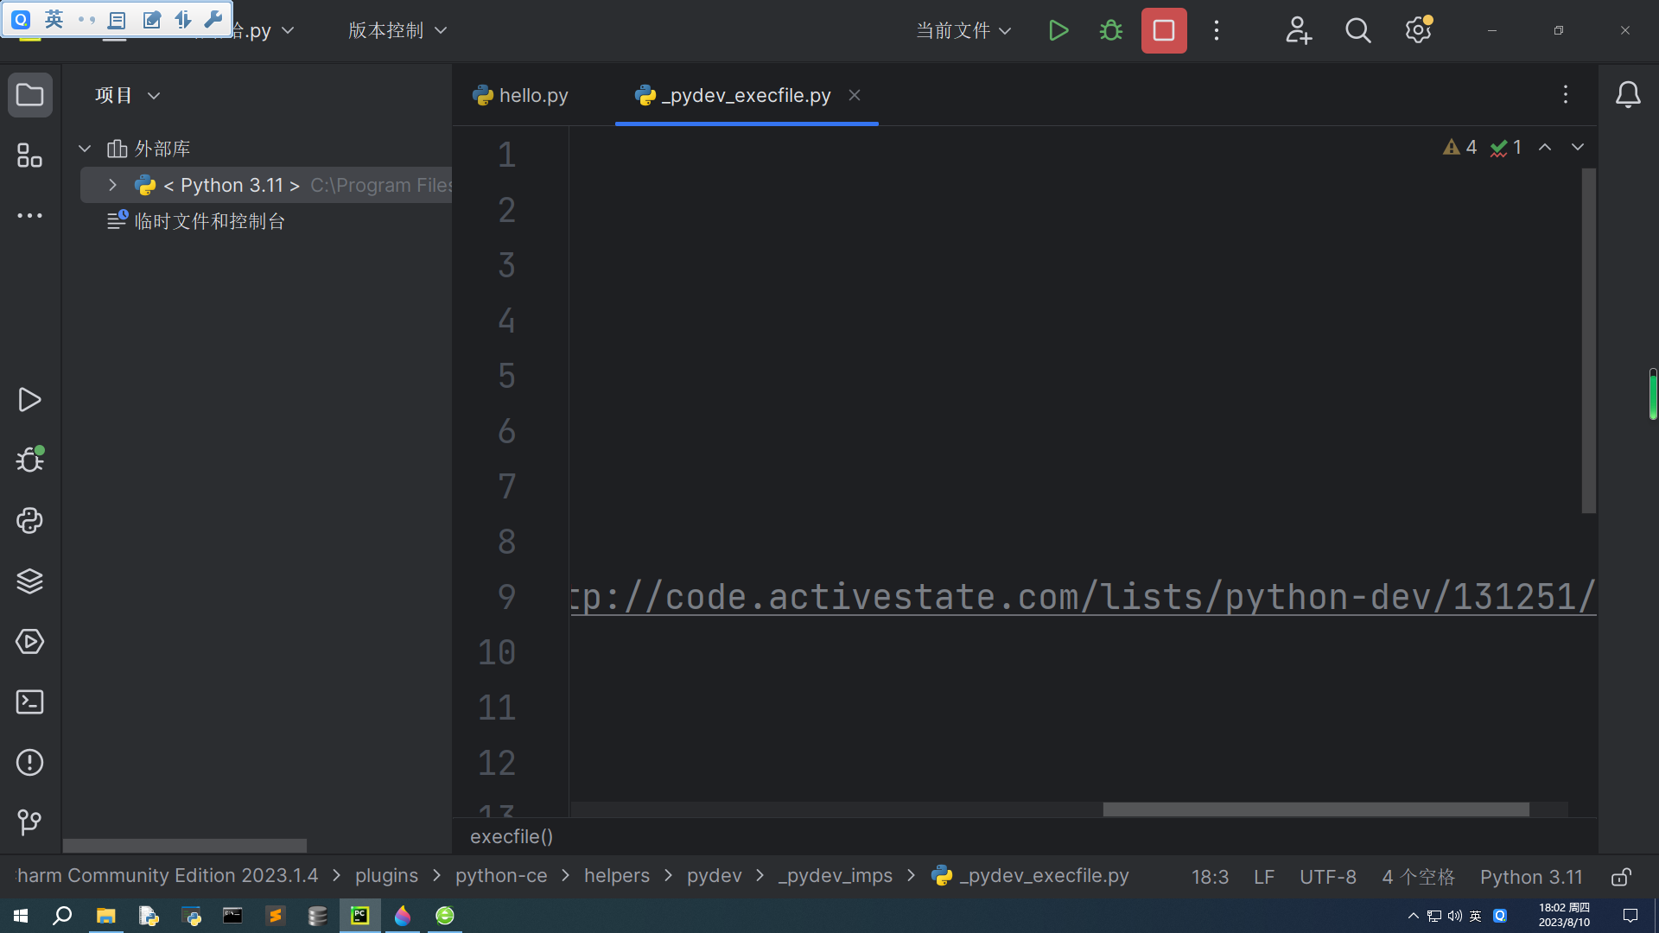Open the Run tool window in the left sidebar
Screen dimensions: 1659x933
[x=30, y=400]
